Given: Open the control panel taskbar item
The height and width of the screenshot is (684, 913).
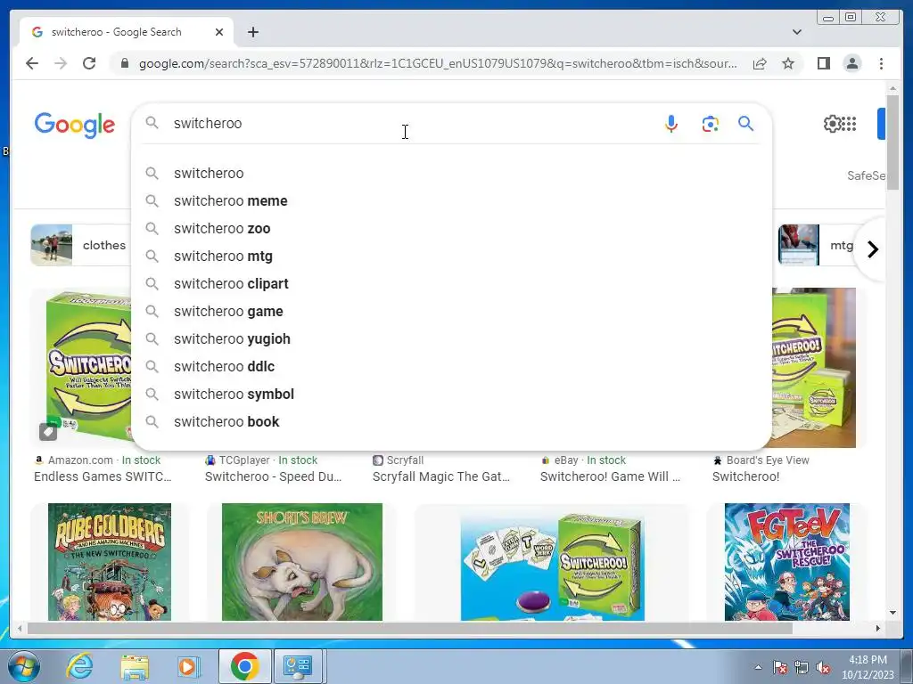Looking at the screenshot, I should tap(298, 666).
